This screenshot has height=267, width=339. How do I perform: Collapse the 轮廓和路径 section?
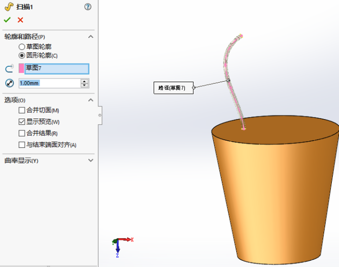[x=91, y=36]
